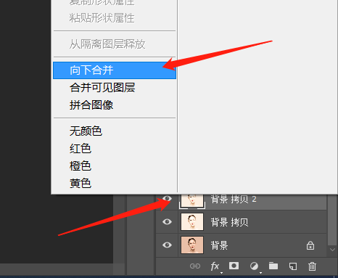Click the 背景 layer thumbnail

click(192, 245)
